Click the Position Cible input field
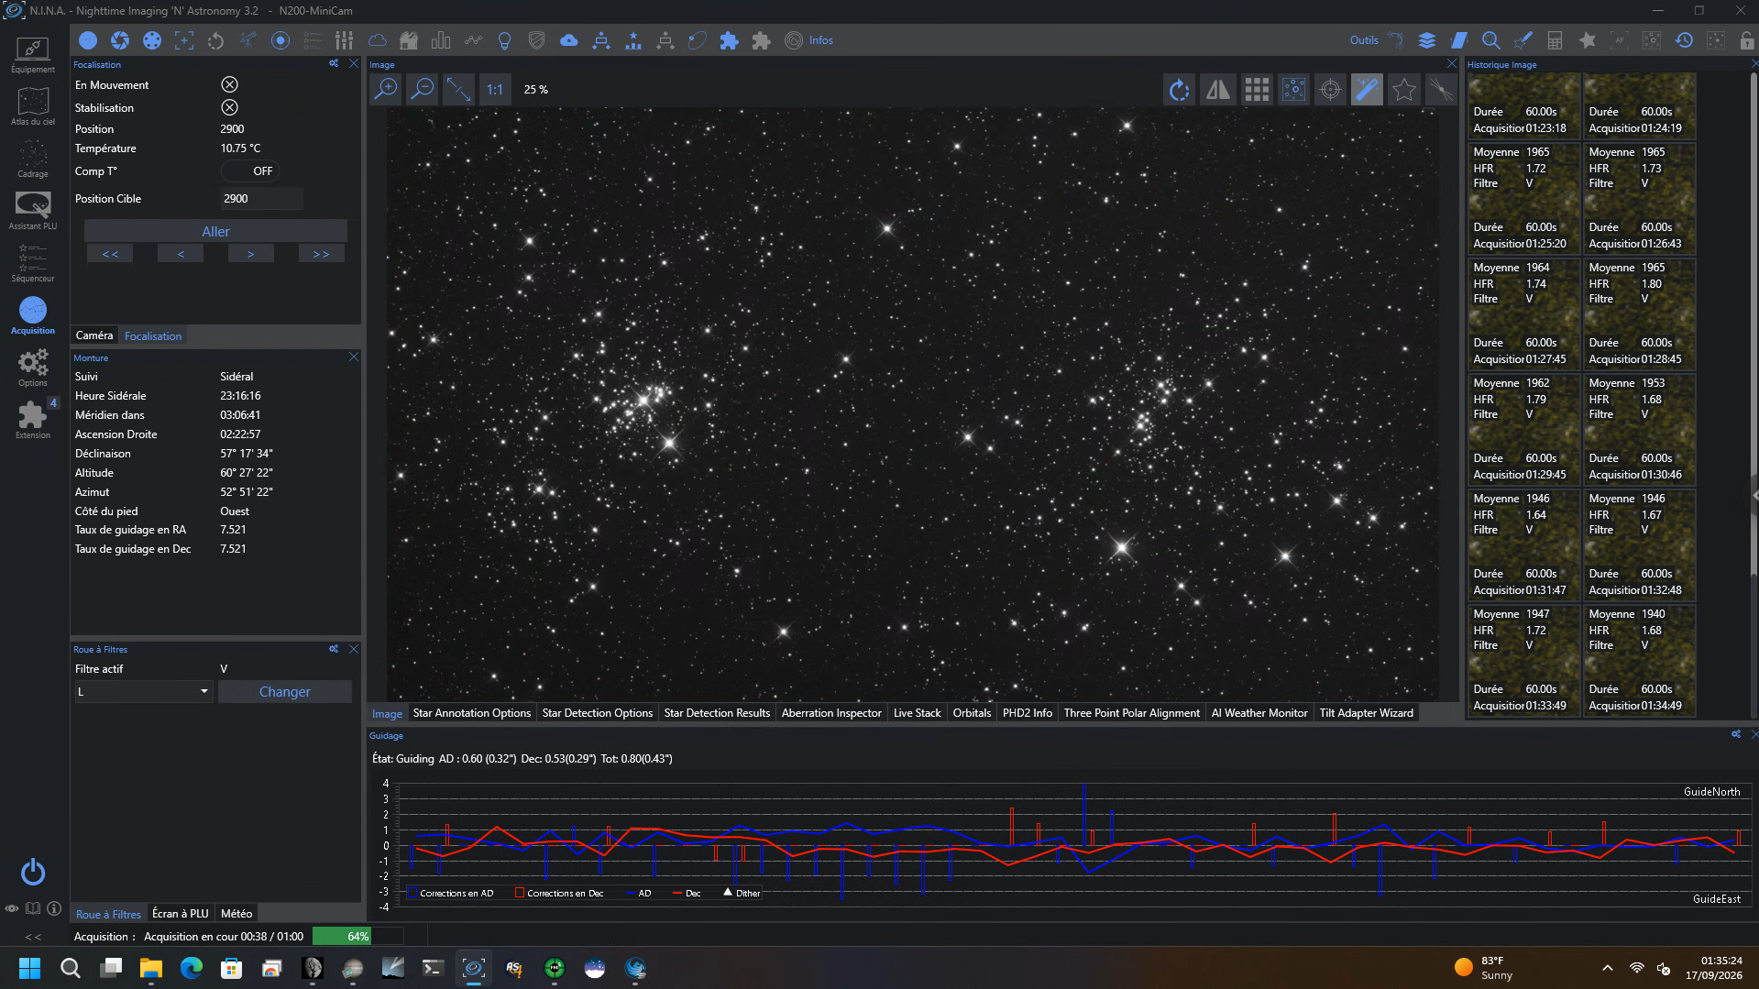The width and height of the screenshot is (1759, 989). pyautogui.click(x=261, y=198)
